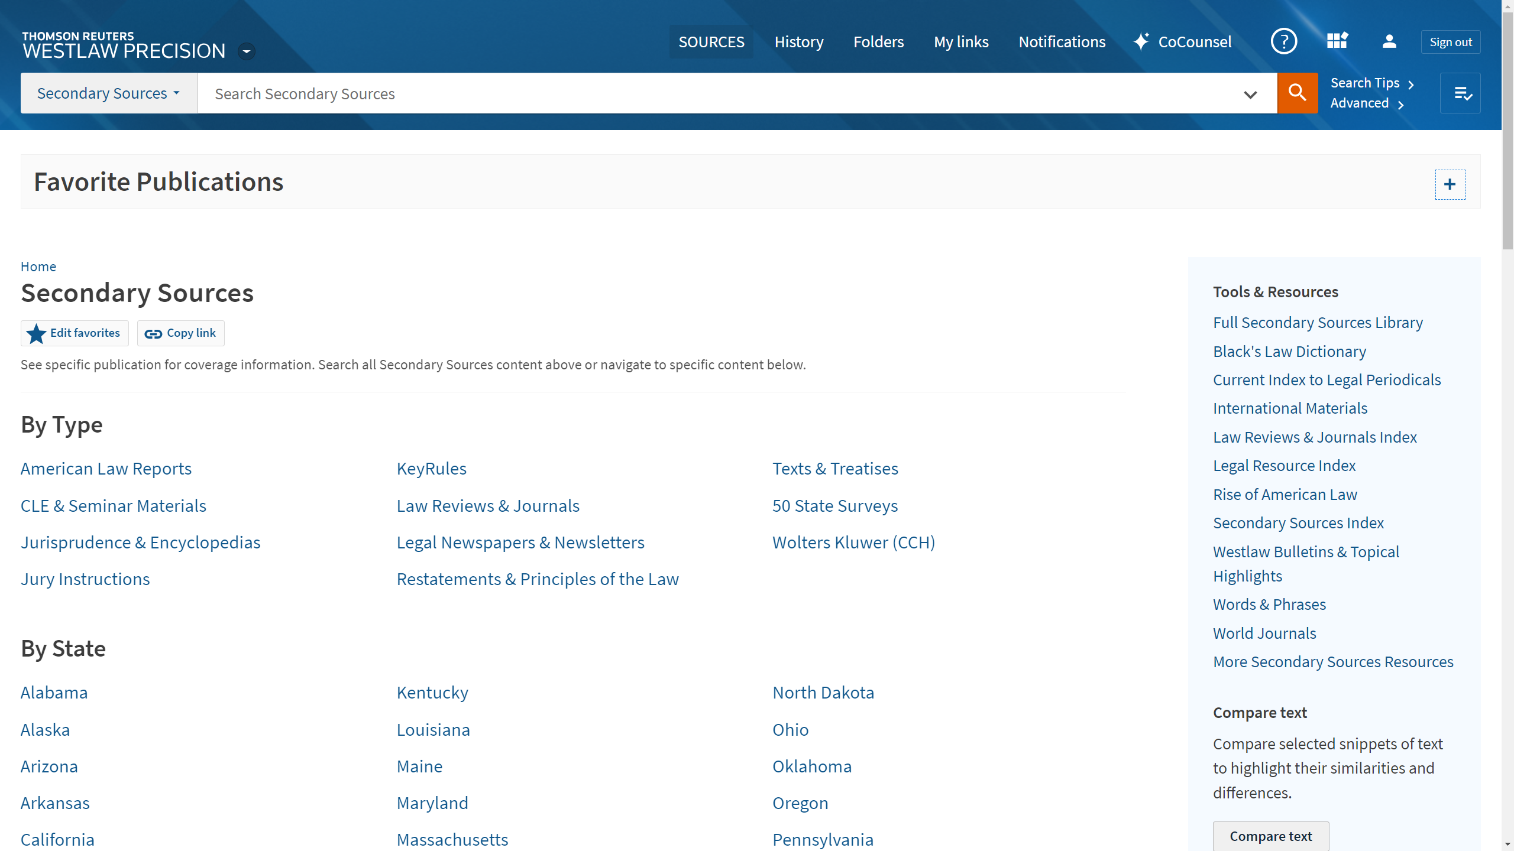
Task: Expand the search box history chevron
Action: point(1250,94)
